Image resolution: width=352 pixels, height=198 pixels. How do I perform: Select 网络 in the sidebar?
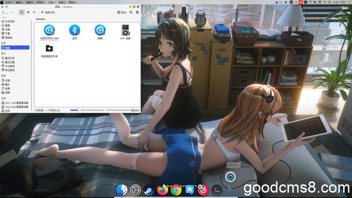[15, 47]
